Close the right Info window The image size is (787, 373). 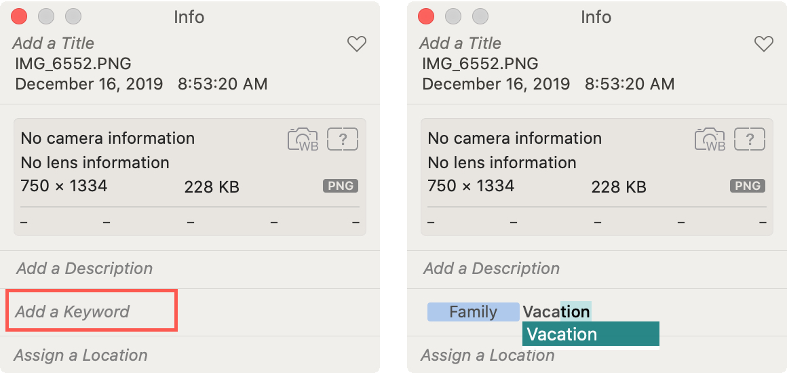426,16
